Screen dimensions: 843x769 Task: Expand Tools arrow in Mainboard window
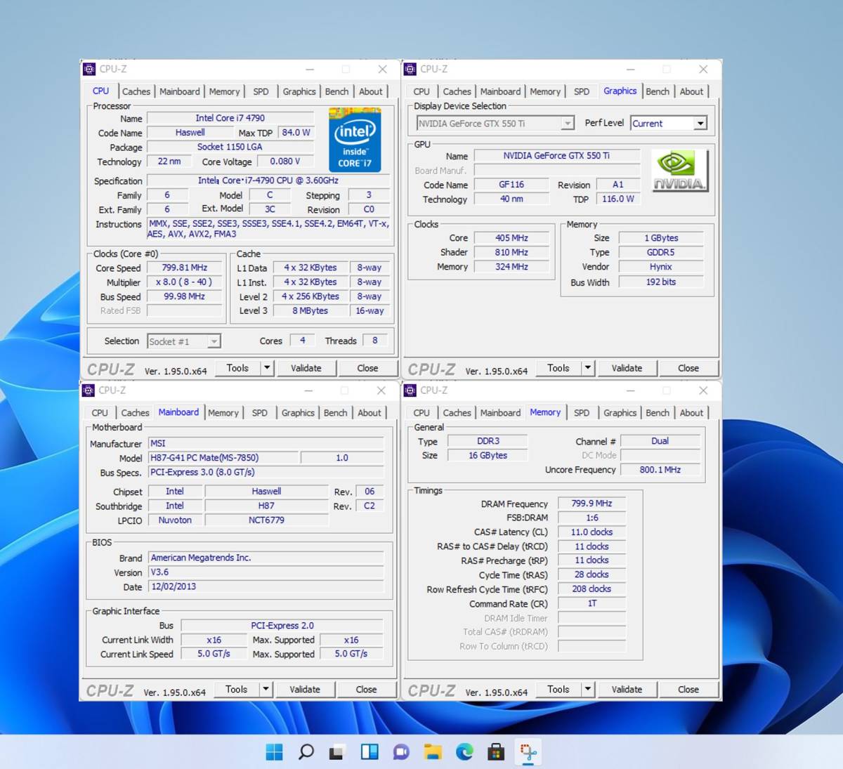tap(266, 690)
